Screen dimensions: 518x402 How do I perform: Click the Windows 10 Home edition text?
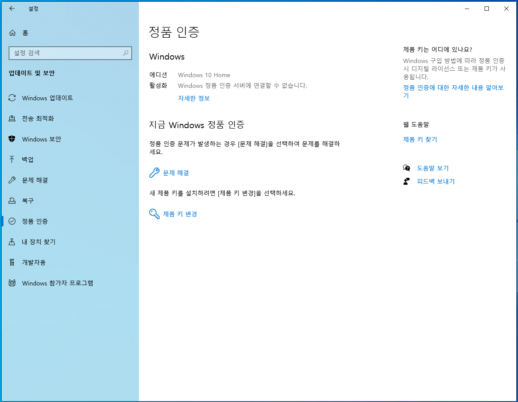[204, 75]
